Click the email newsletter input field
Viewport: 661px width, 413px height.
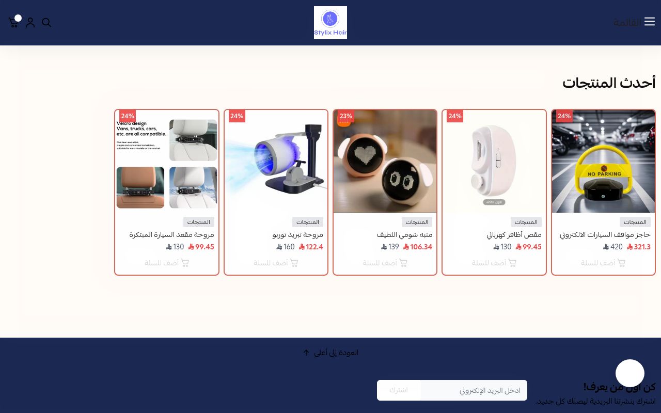click(474, 390)
